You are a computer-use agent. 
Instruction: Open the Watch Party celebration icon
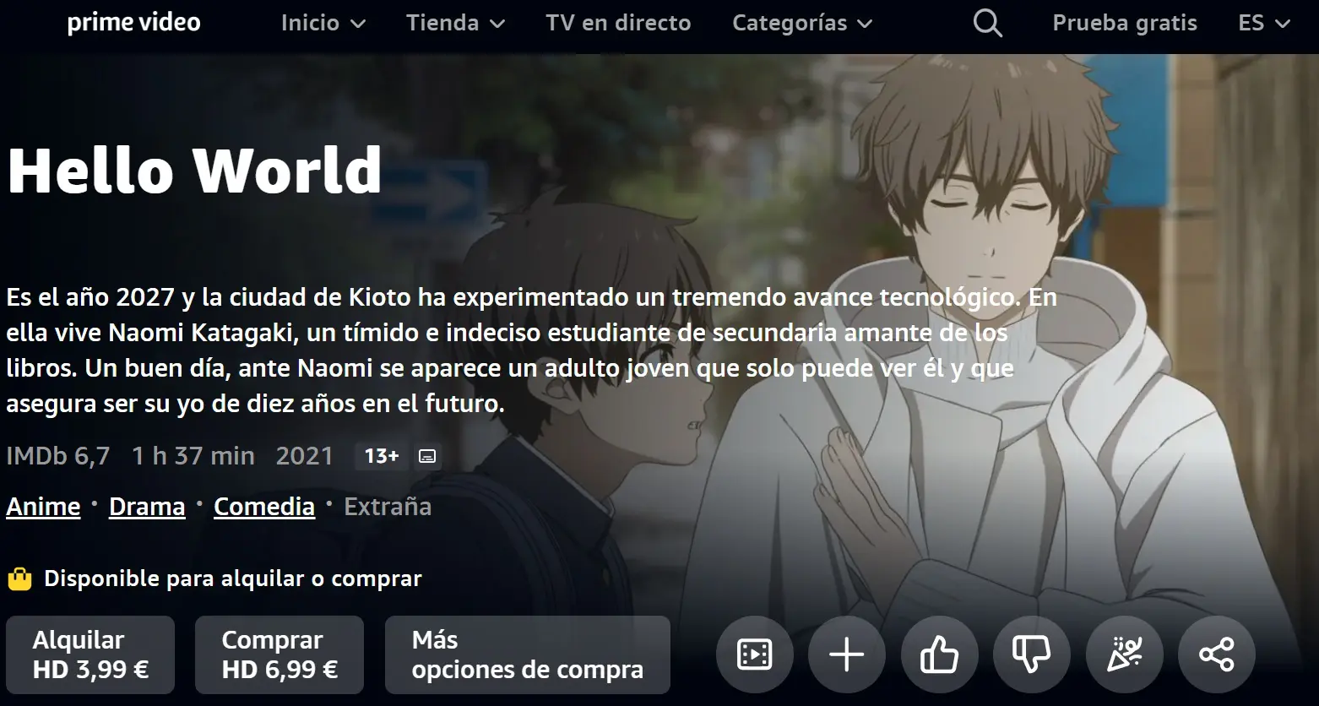coord(1124,654)
